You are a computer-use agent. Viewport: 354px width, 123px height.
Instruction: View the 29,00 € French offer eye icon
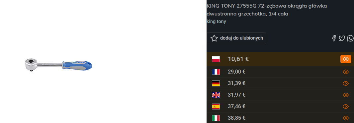(346, 72)
